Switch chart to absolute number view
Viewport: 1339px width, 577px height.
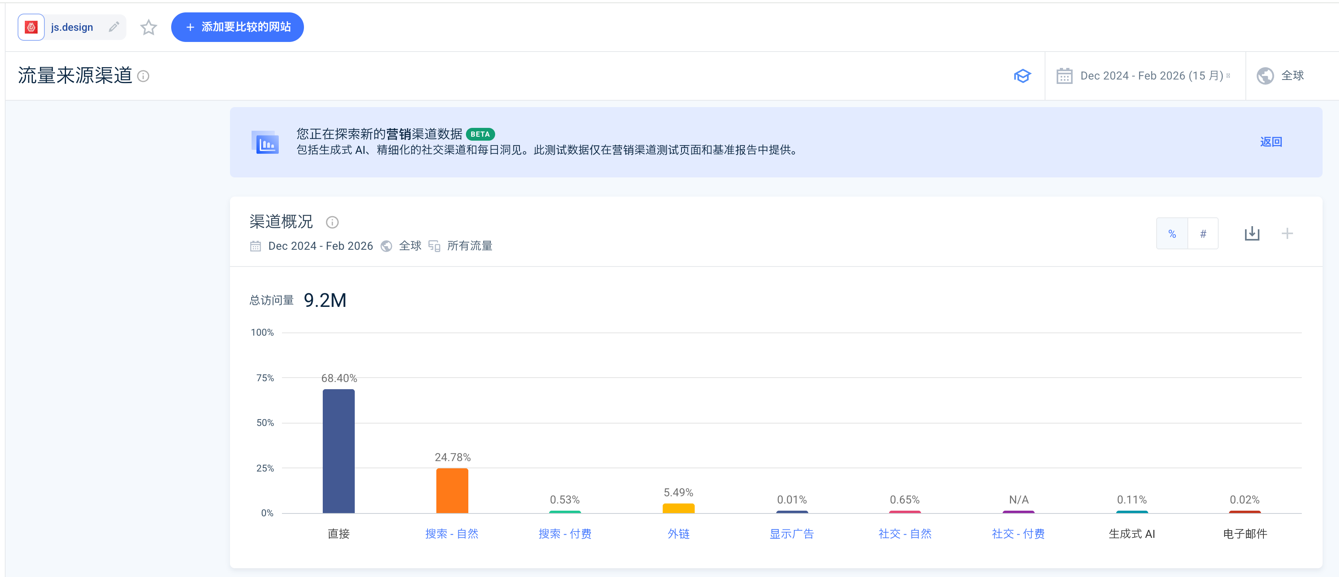pos(1203,234)
